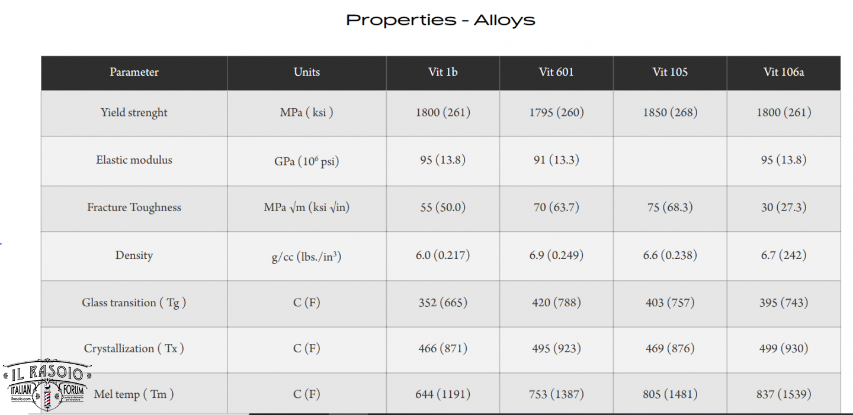Select the Yield strenght row label

point(134,112)
